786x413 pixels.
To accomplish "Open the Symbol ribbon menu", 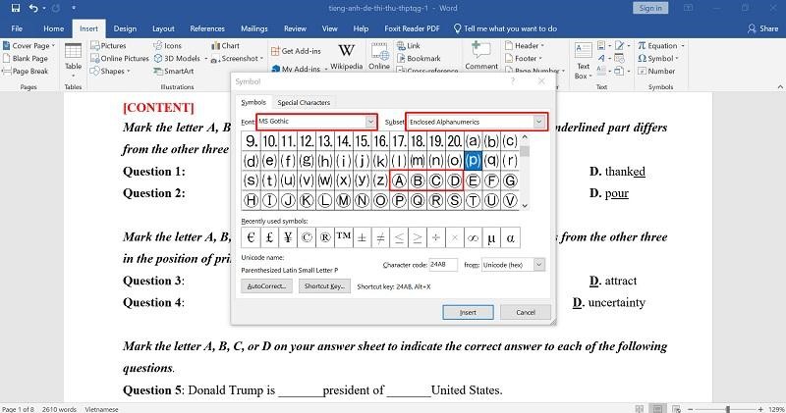I will [657, 58].
